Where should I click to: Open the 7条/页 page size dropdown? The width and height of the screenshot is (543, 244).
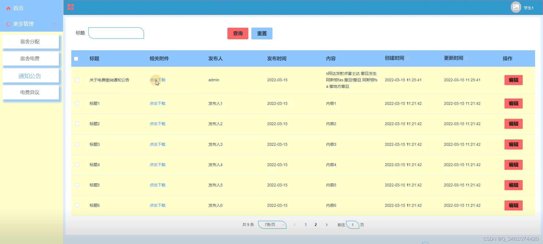[272, 225]
